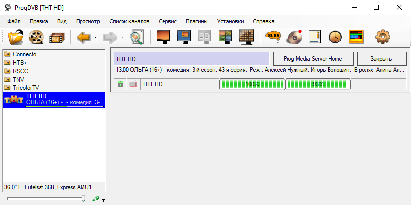Image resolution: width=411 pixels, height=205 pixels.
Task: Open the 3D mode monitor icon
Action: click(205, 37)
